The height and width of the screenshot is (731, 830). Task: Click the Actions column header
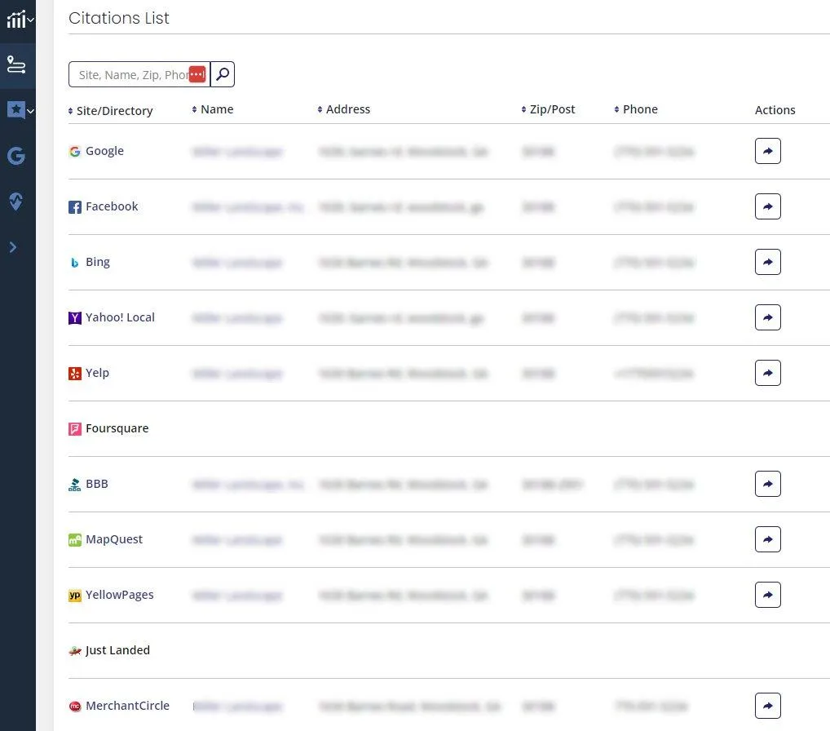click(x=775, y=109)
